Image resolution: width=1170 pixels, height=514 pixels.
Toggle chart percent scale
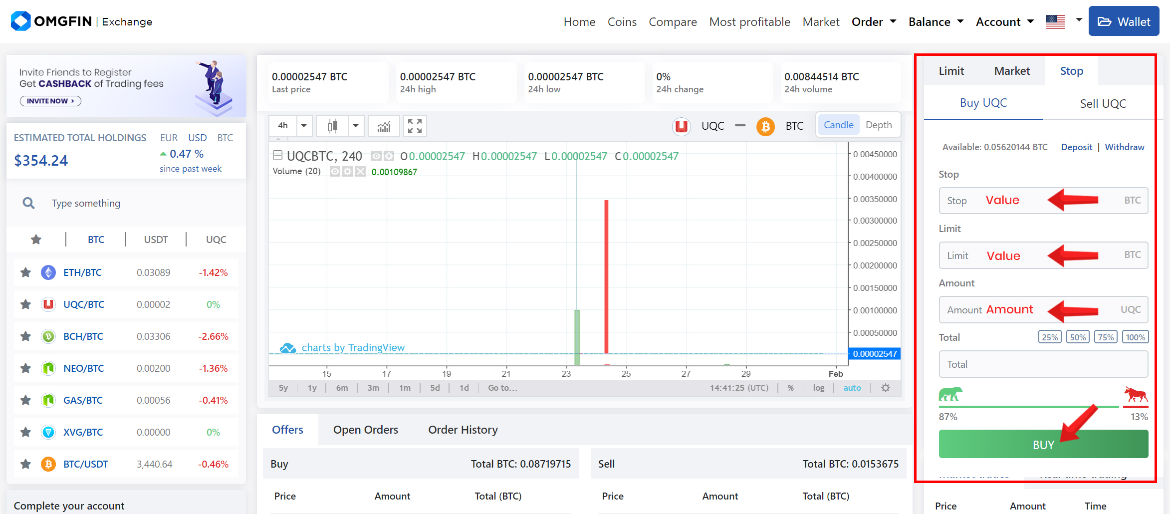pyautogui.click(x=791, y=388)
